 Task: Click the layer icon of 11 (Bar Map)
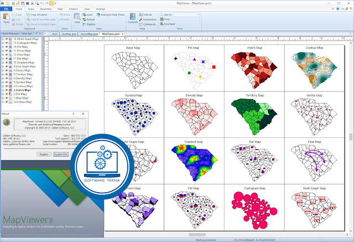[11, 59]
